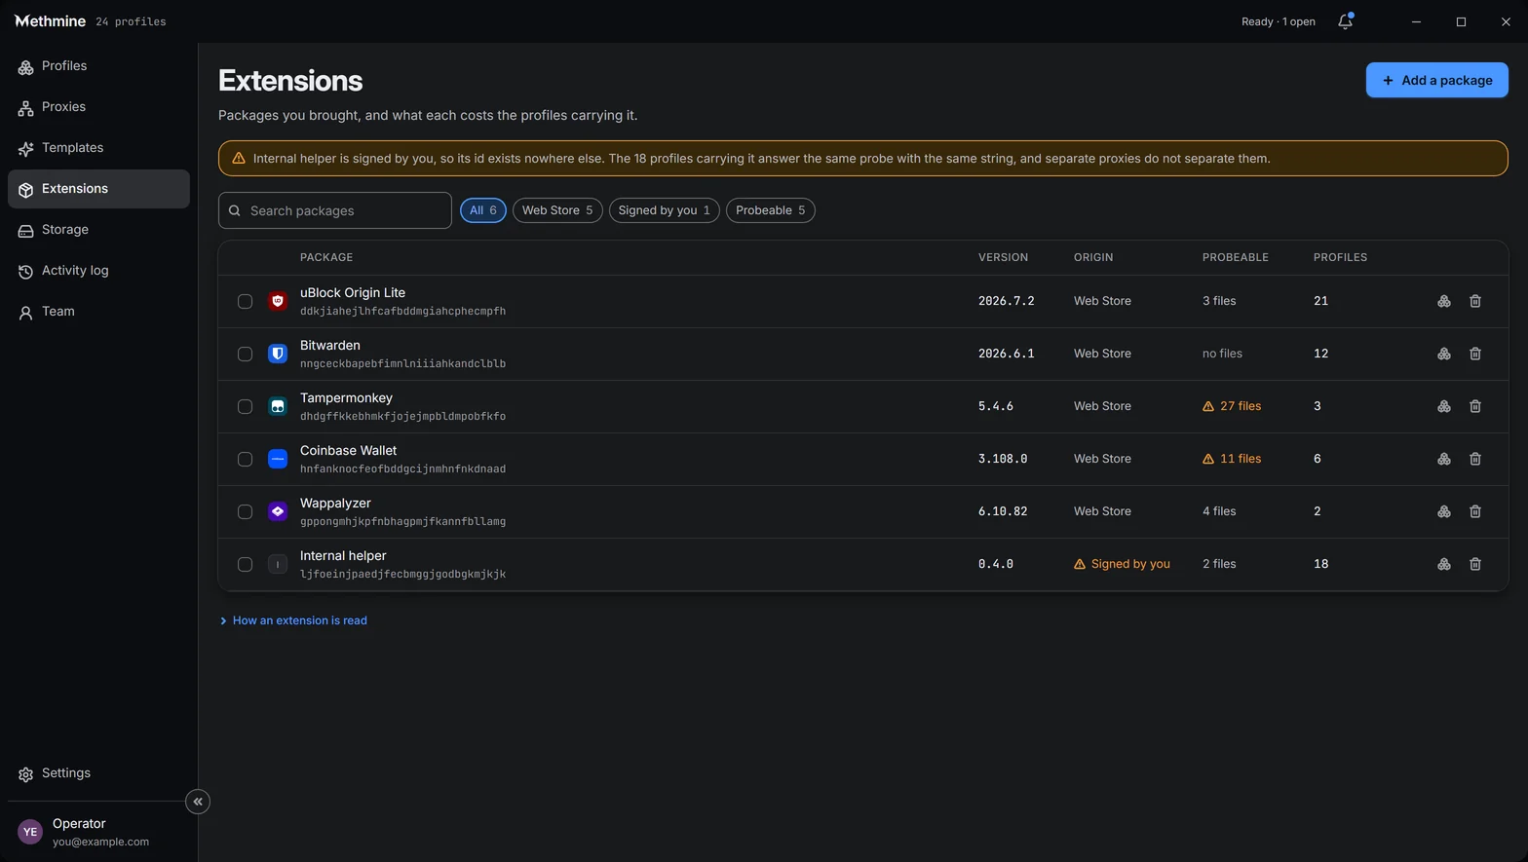Click the YE operator avatar
The height and width of the screenshot is (862, 1528).
[x=30, y=832]
